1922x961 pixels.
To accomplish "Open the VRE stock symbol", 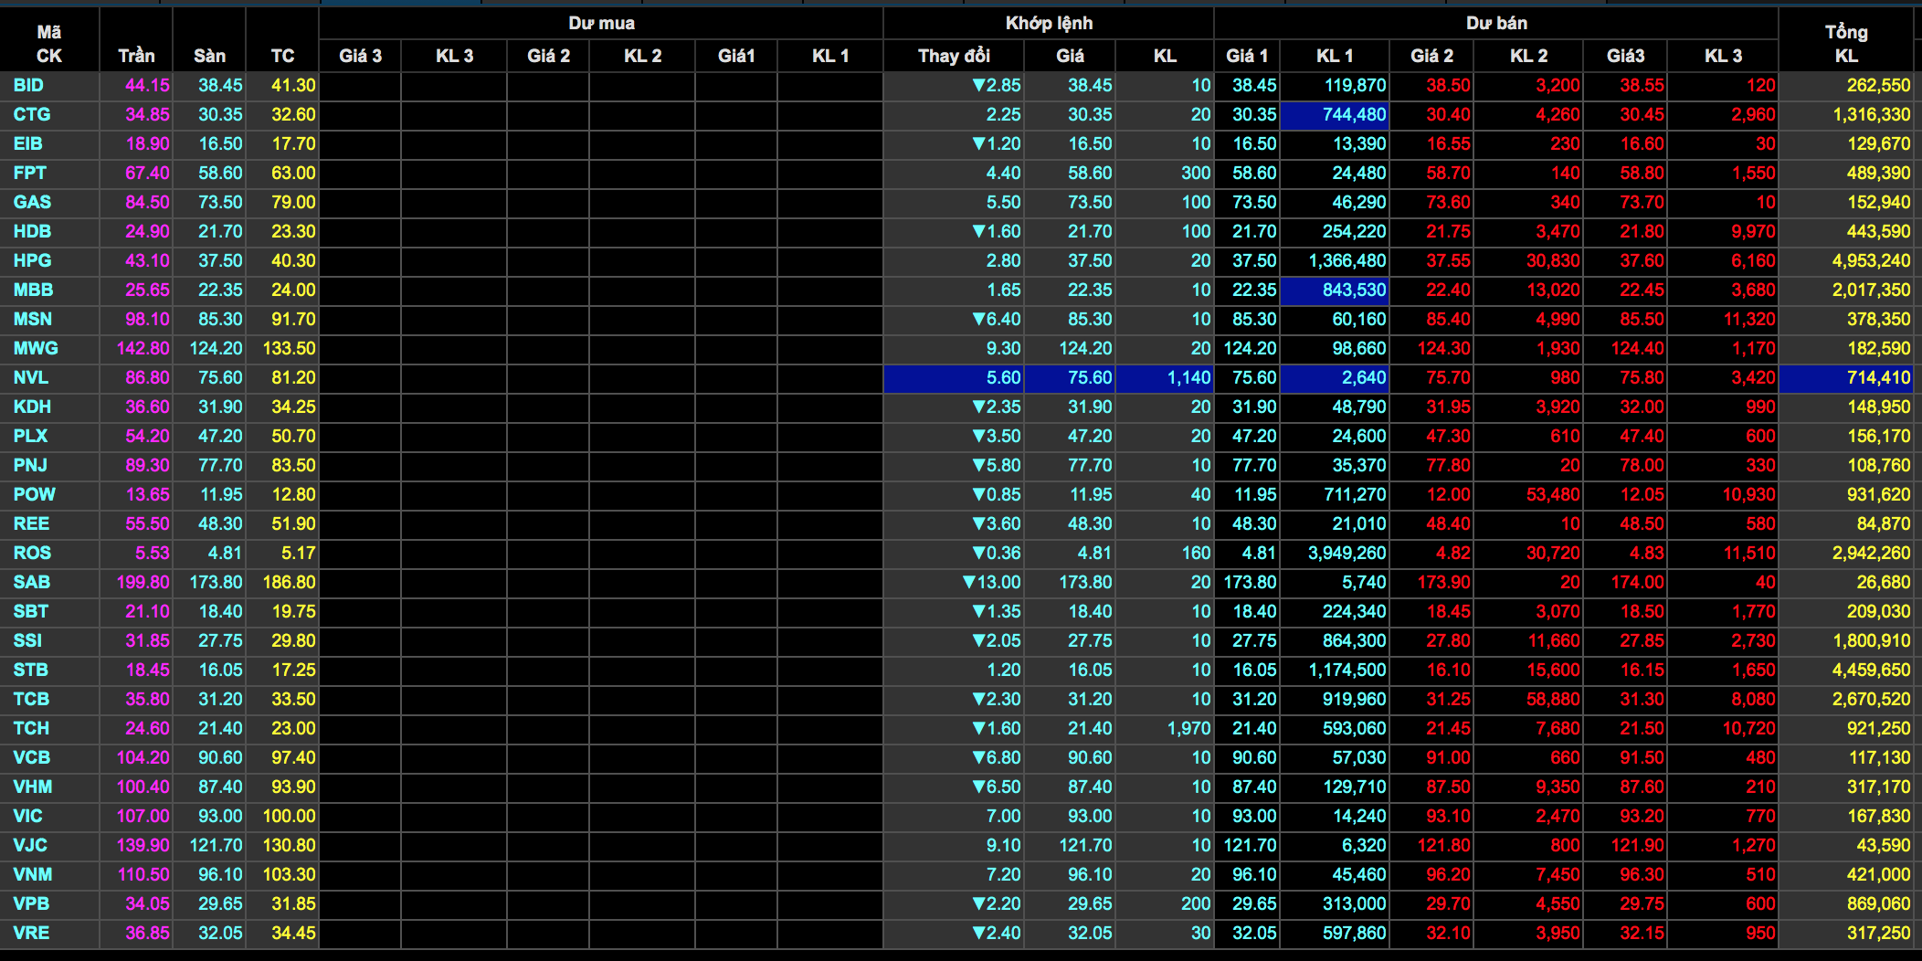I will [31, 933].
